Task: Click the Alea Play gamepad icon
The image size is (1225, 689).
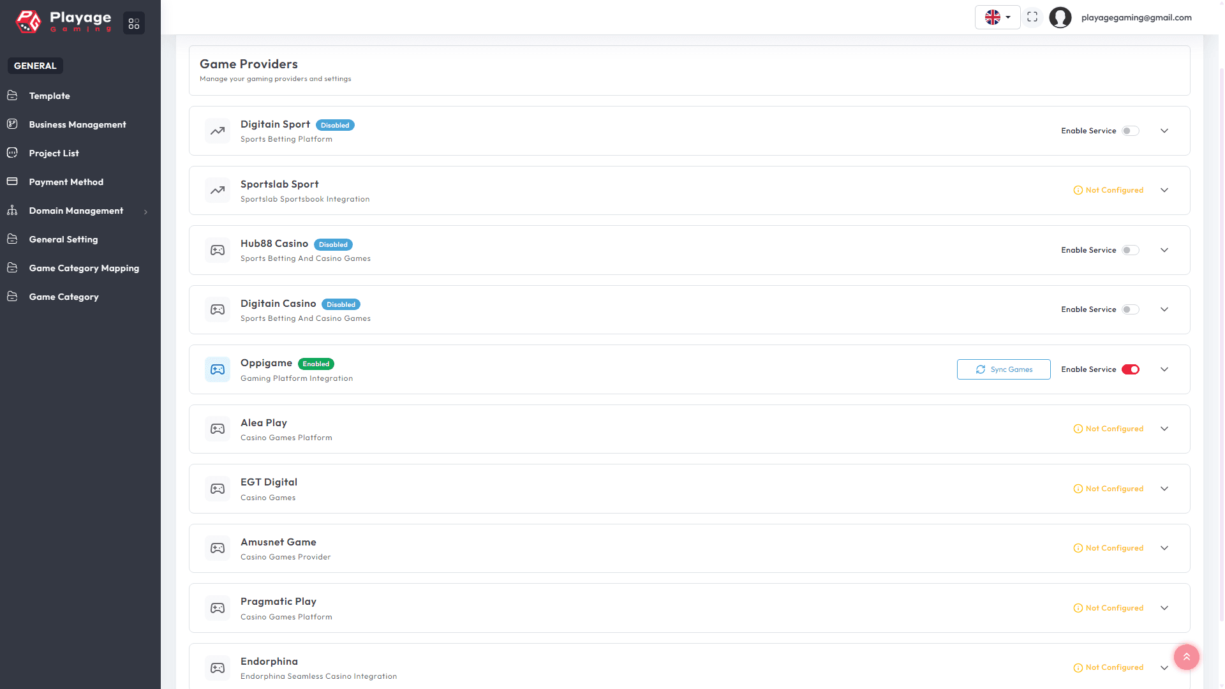Action: pyautogui.click(x=218, y=429)
